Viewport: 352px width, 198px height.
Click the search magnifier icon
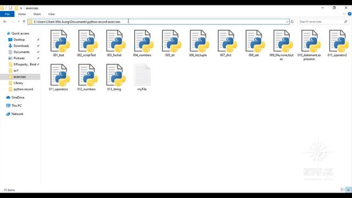[345, 21]
